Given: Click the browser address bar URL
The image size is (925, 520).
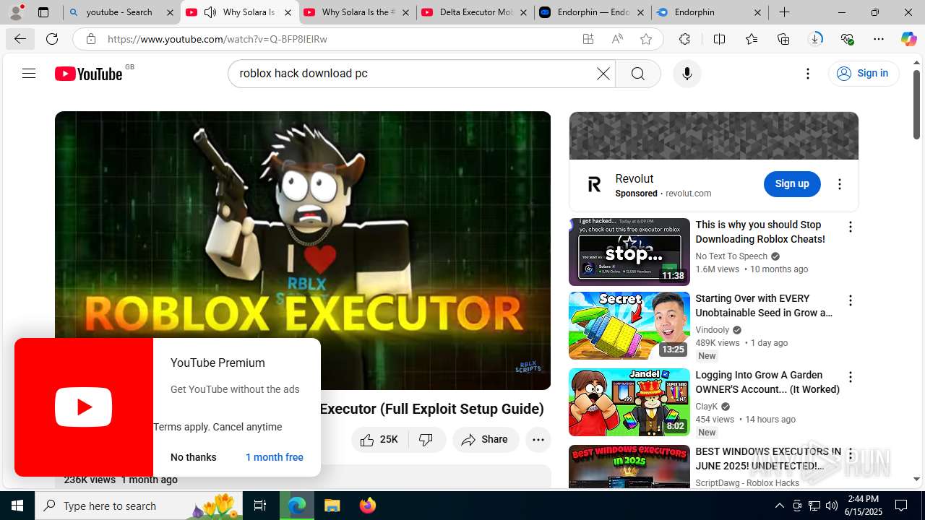Looking at the screenshot, I should pos(217,39).
